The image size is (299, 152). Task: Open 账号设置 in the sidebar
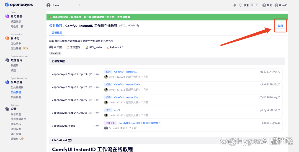16,114
